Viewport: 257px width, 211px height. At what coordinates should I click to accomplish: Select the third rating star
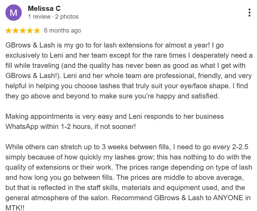23,31
